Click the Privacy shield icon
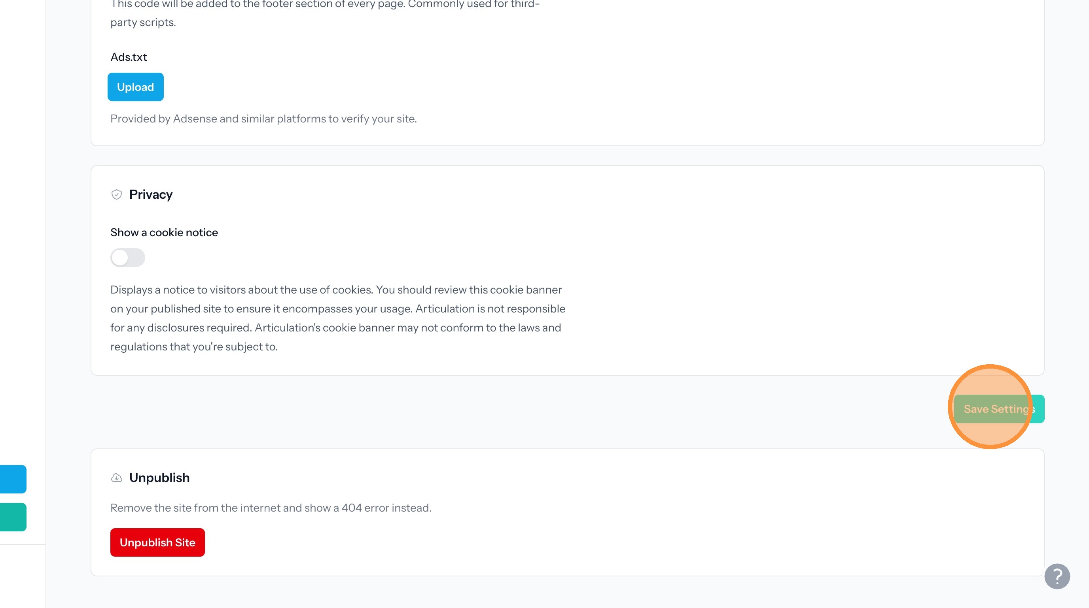Viewport: 1089px width, 608px height. point(116,194)
